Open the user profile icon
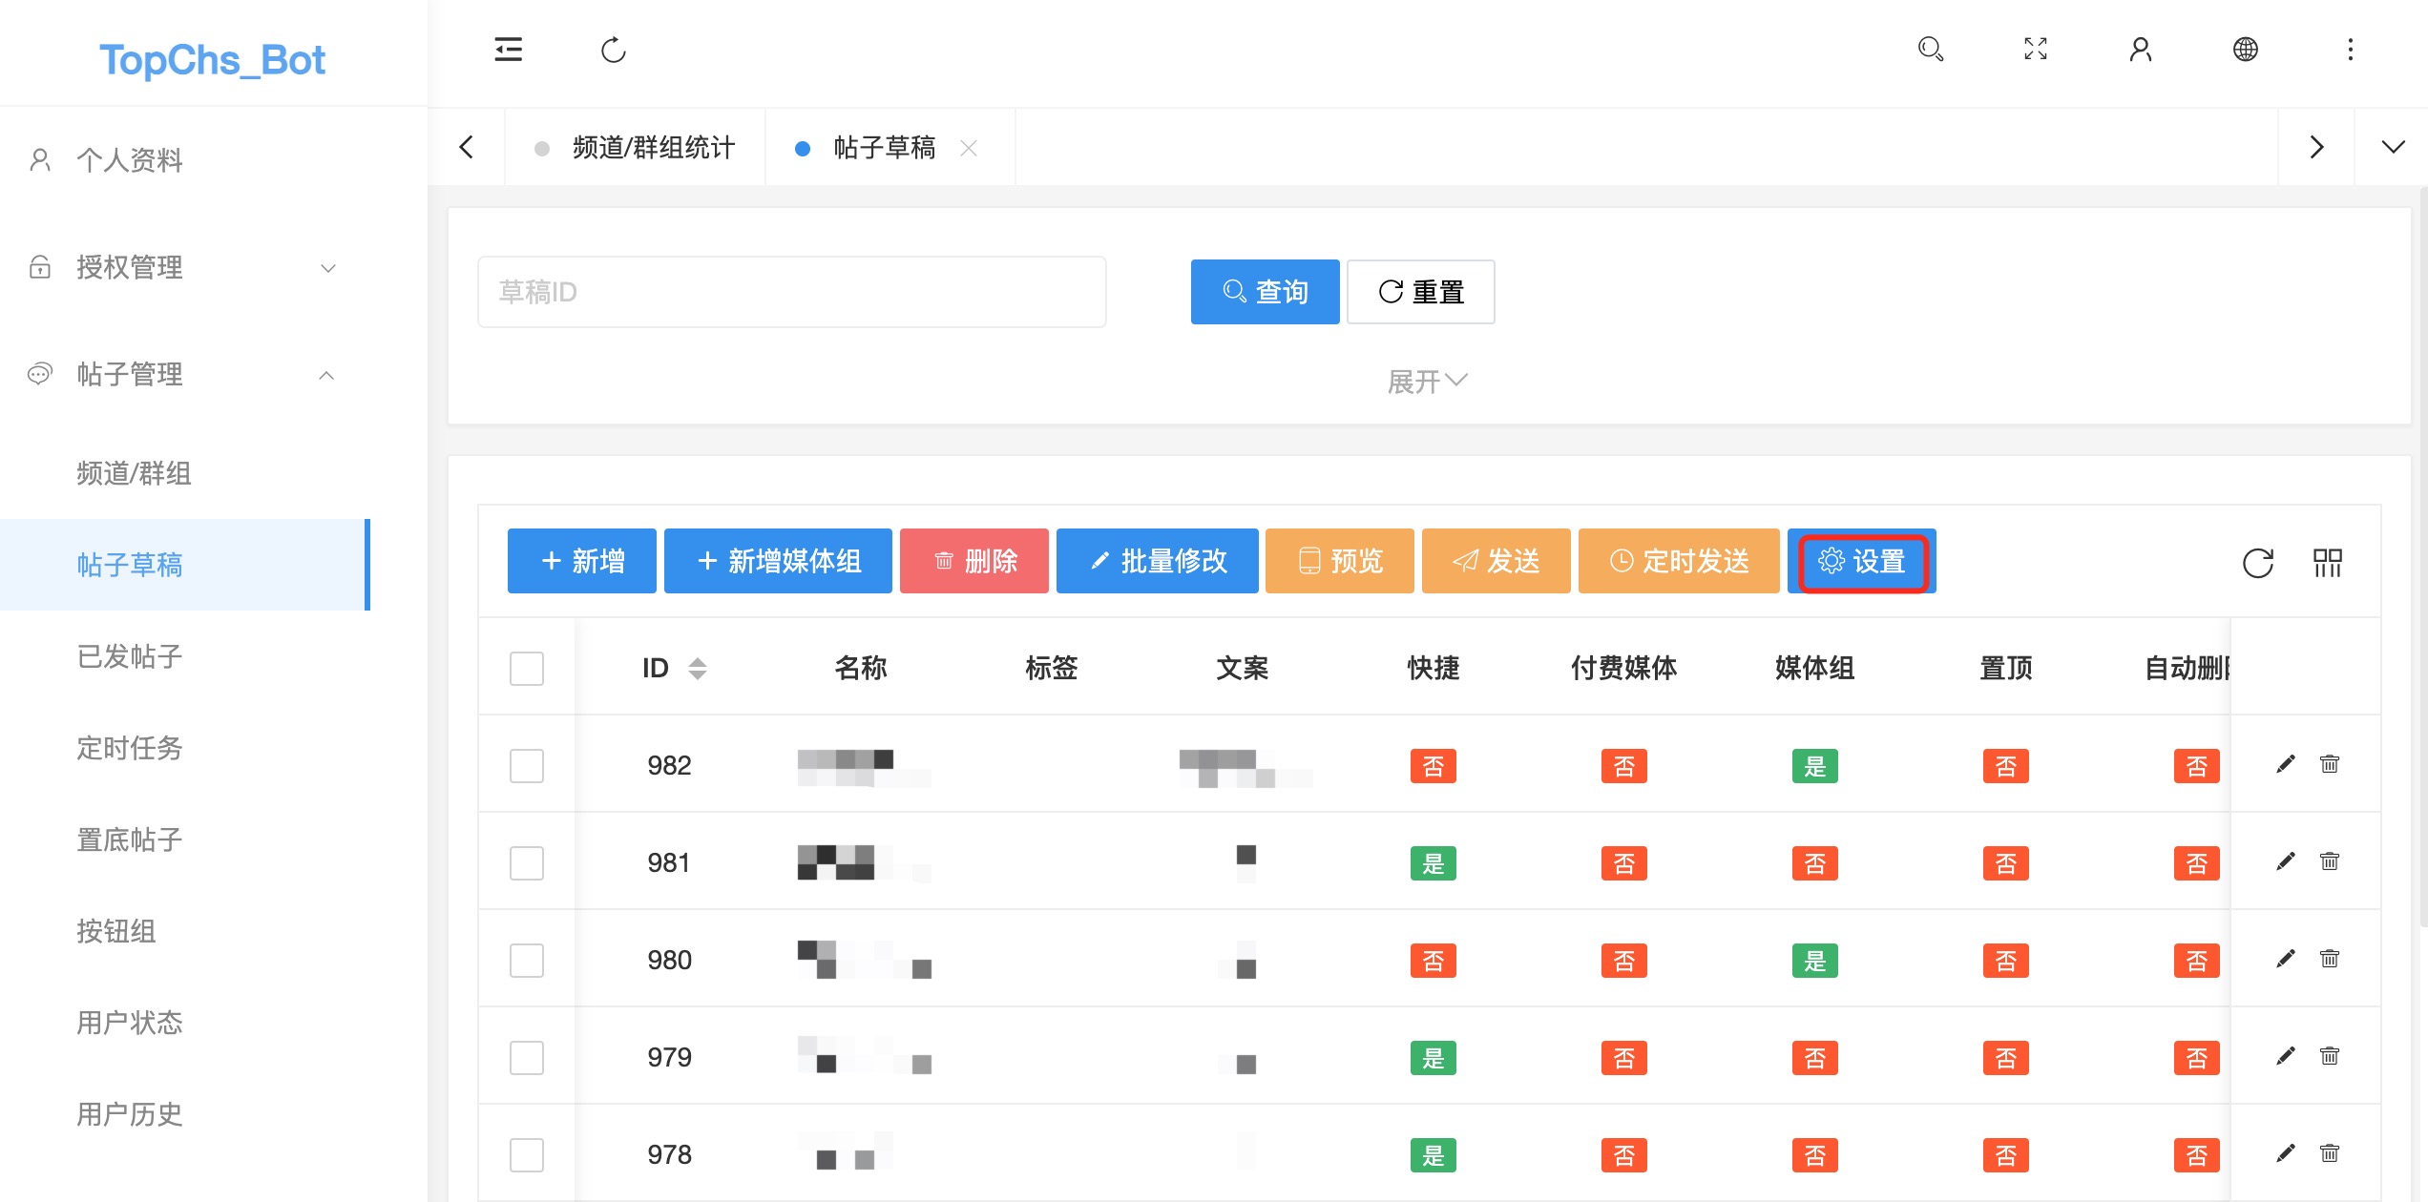2428x1202 pixels. point(2141,50)
